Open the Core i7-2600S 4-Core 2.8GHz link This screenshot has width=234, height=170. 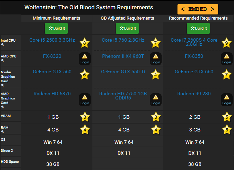(x=194, y=42)
